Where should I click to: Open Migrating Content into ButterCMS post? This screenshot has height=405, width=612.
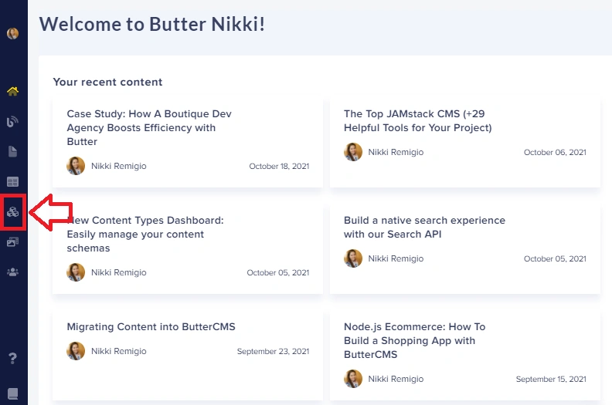coord(151,326)
